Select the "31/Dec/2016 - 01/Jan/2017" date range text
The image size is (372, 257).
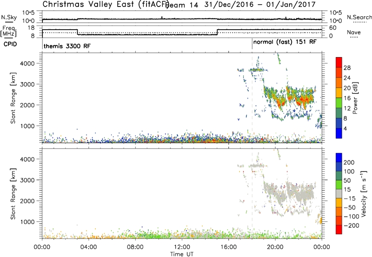tap(260, 5)
